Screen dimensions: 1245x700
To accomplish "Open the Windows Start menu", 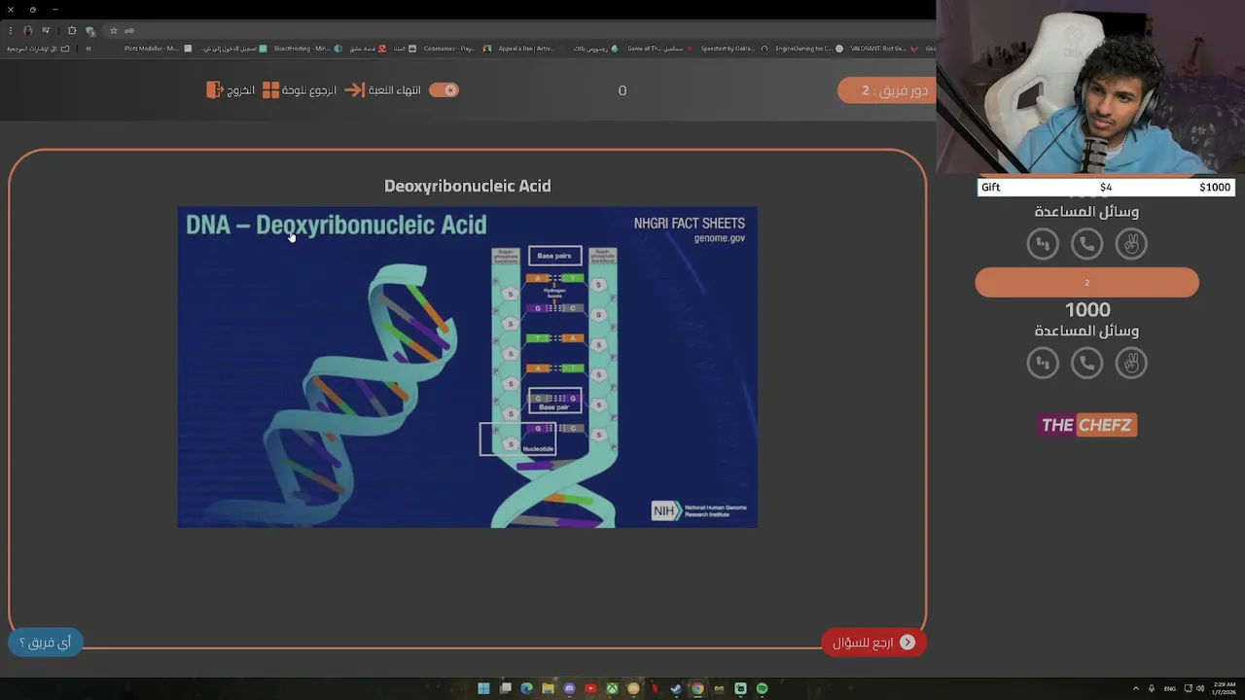I will tap(483, 688).
